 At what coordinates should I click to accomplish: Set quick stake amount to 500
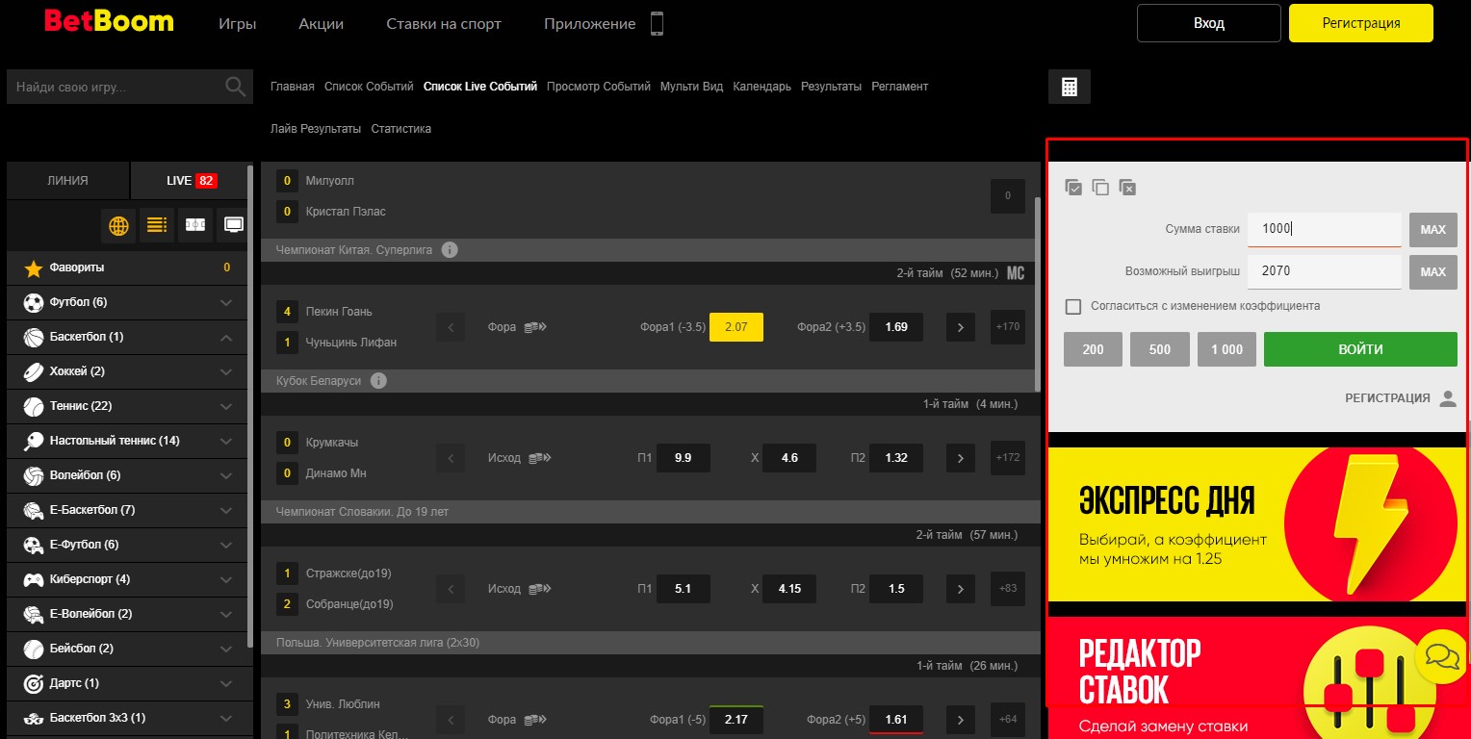click(1160, 349)
